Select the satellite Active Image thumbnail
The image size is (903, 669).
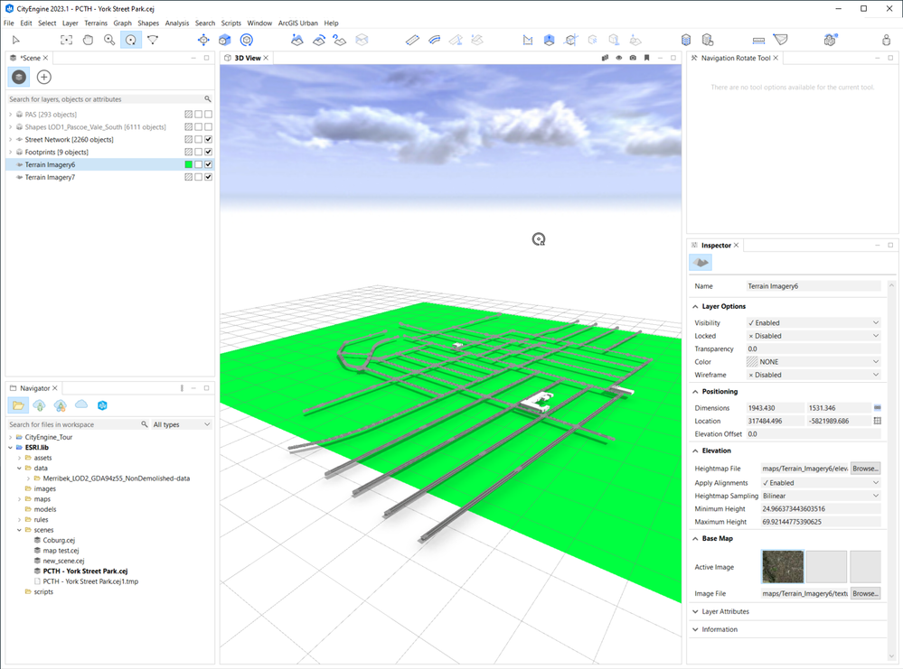[783, 567]
